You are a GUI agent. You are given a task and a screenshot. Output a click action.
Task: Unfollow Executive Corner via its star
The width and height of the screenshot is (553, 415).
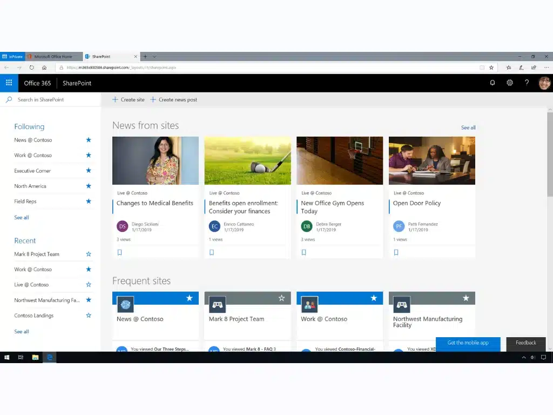pos(89,170)
